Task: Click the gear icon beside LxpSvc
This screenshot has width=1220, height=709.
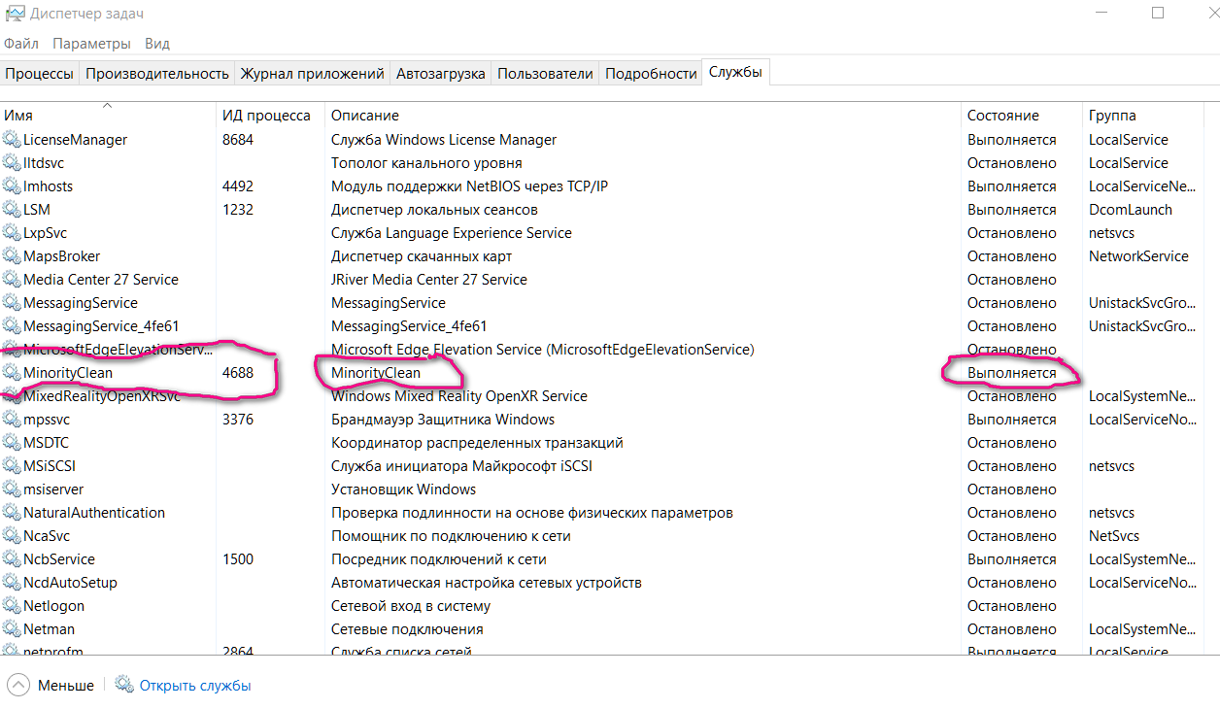Action: (12, 232)
